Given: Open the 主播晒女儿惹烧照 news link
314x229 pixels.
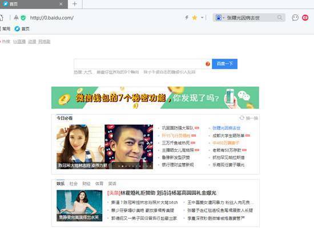Looking at the screenshot, I should (178, 150).
